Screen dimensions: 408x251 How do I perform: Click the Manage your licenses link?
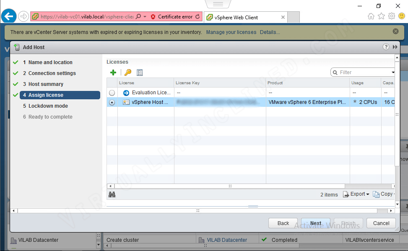tap(231, 32)
